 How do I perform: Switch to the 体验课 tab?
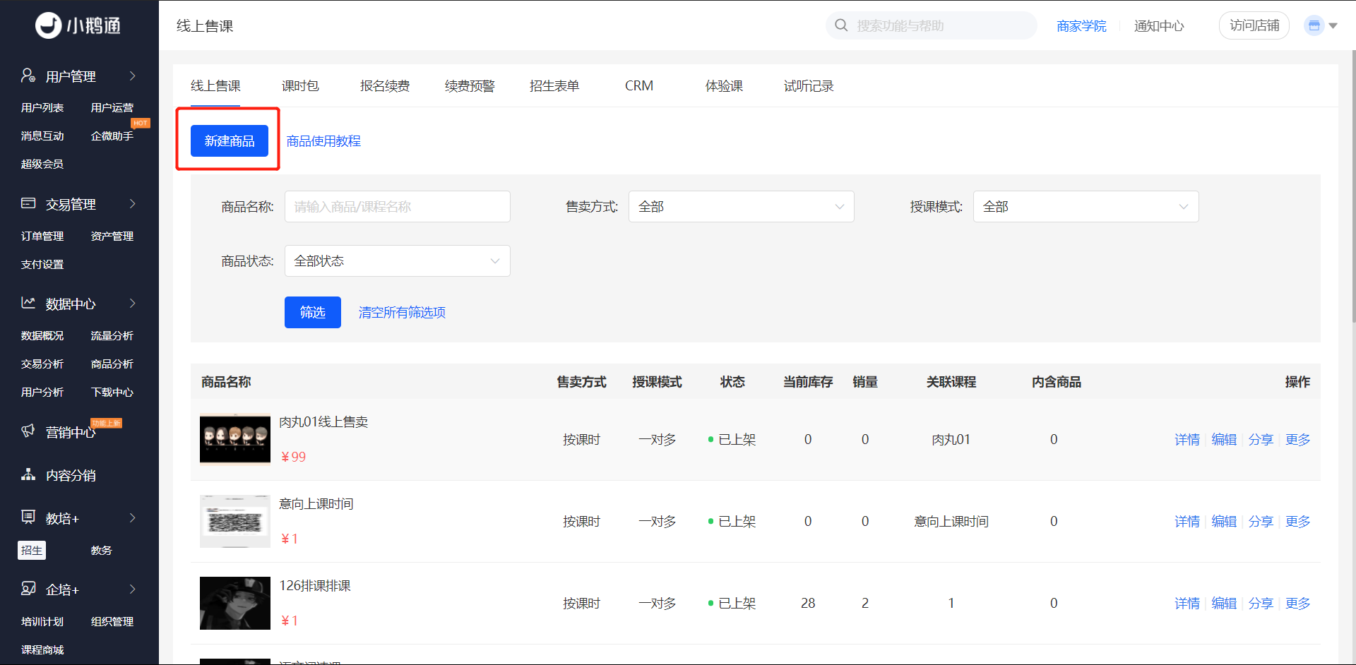[x=724, y=85]
